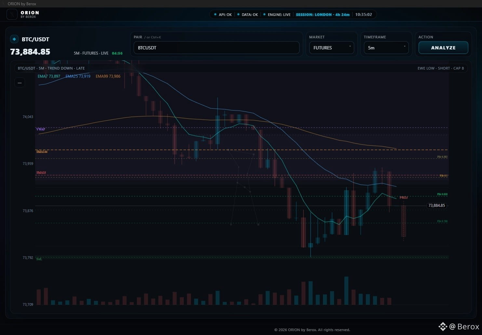Click the EMA99 73,986 legend entry
Image resolution: width=482 pixels, height=335 pixels.
click(108, 76)
